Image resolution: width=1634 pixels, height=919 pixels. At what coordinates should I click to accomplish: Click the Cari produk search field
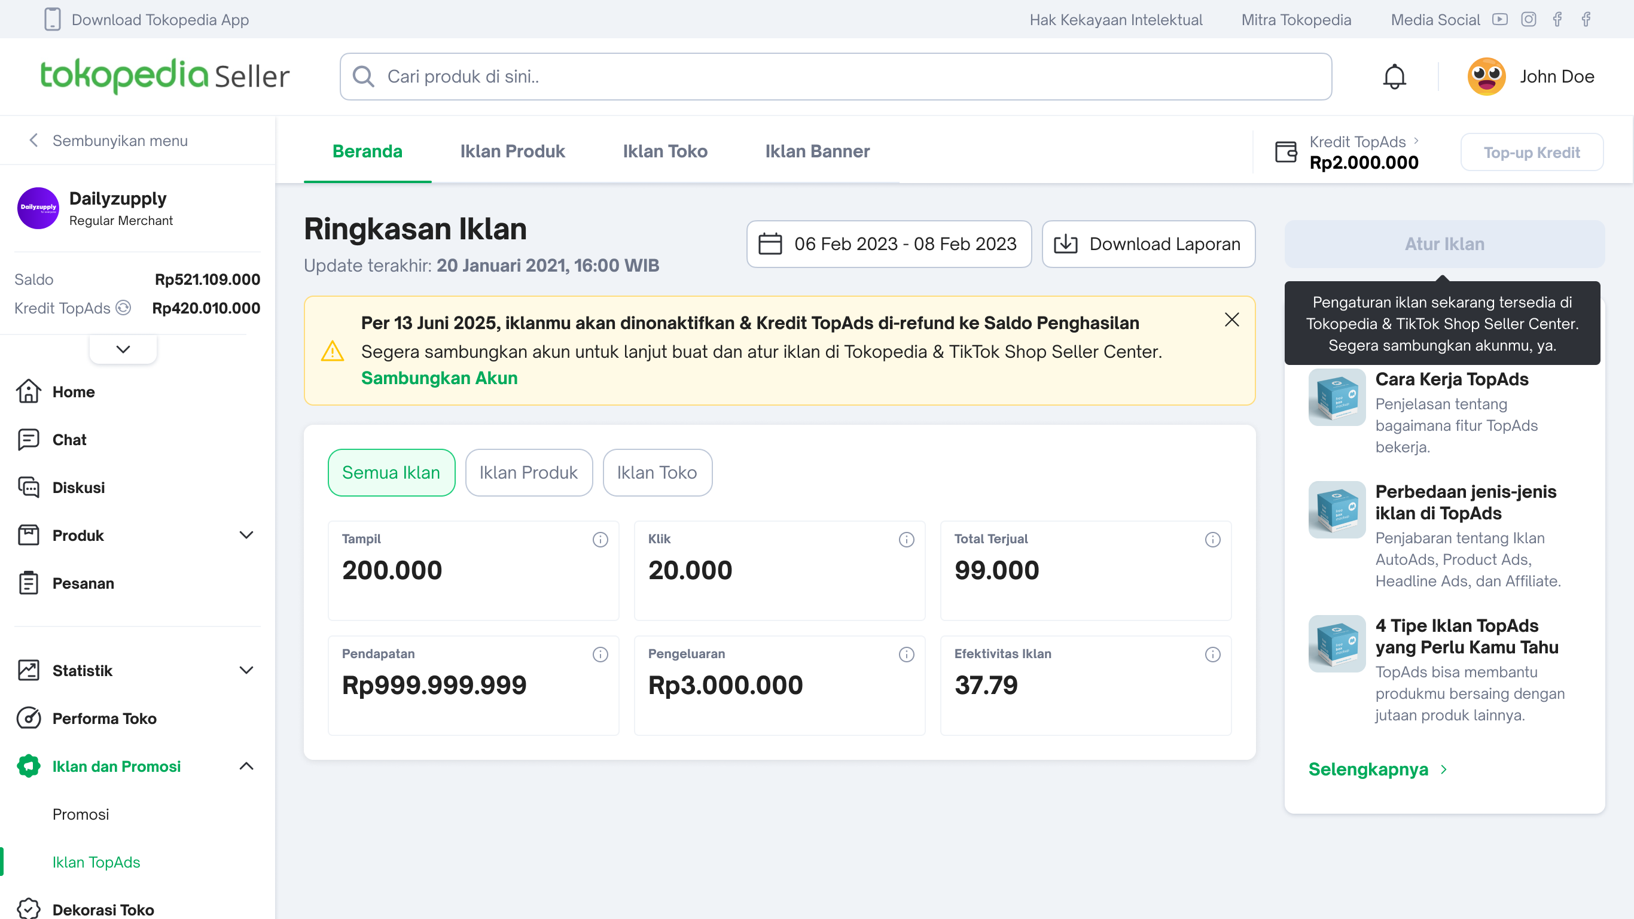pos(836,77)
